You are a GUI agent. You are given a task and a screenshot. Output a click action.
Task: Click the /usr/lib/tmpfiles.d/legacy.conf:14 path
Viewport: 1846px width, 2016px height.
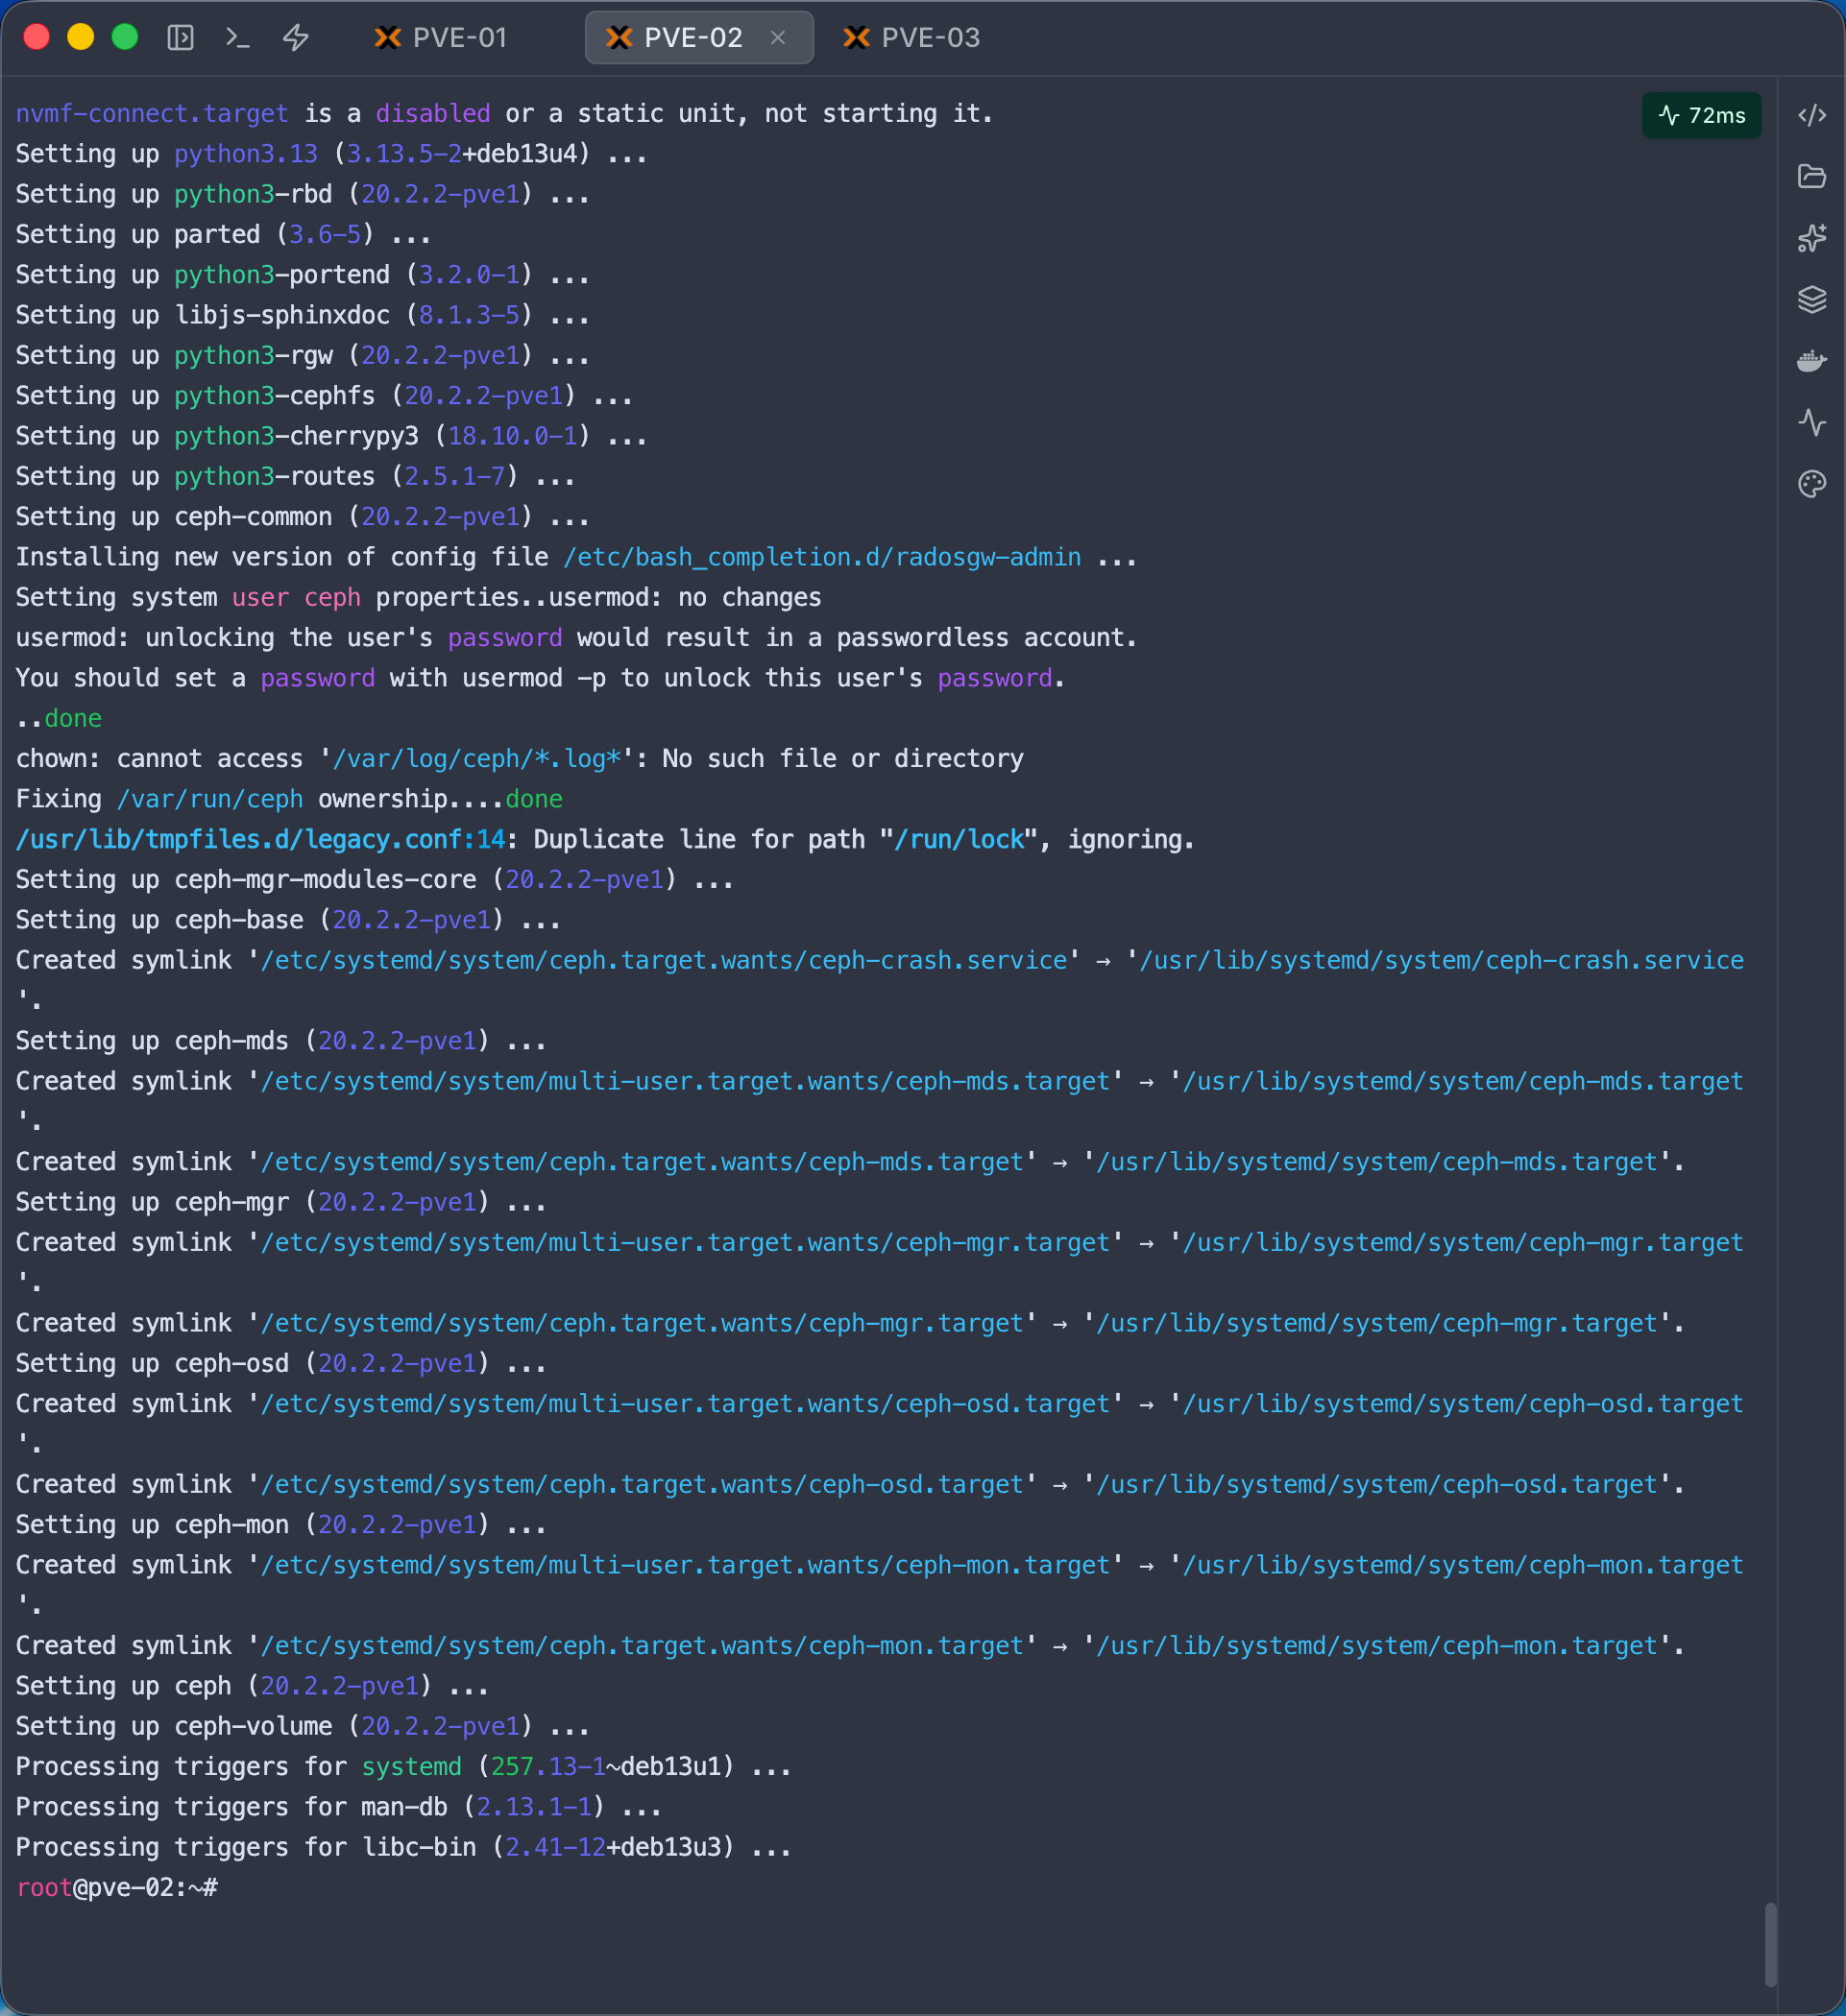point(260,839)
